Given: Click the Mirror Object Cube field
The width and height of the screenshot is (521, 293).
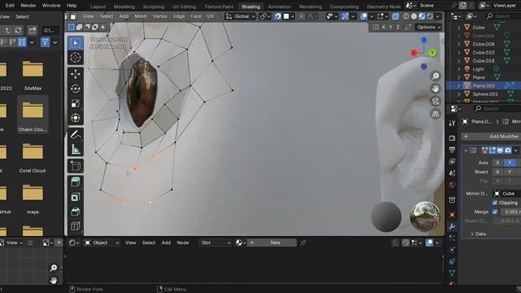Looking at the screenshot, I should (x=506, y=194).
